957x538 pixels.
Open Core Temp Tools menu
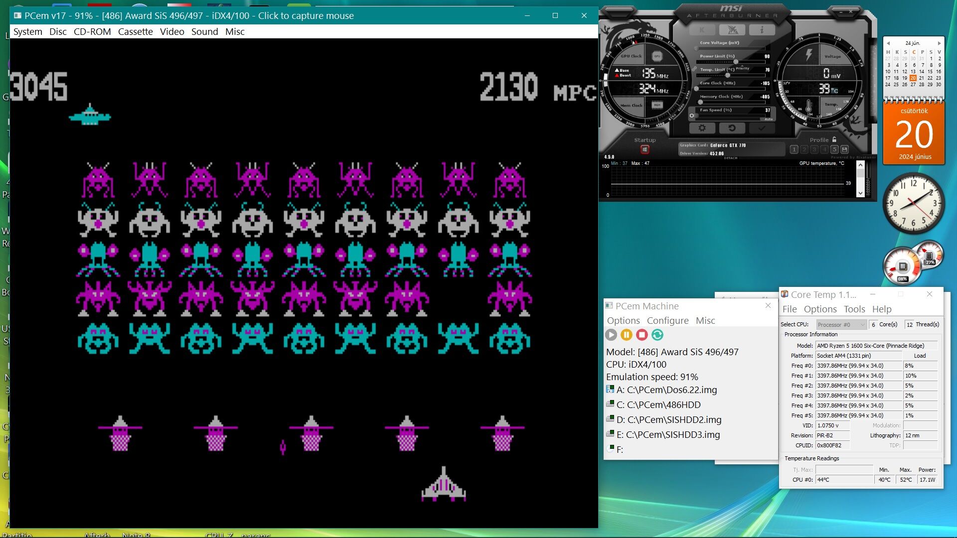(x=854, y=309)
